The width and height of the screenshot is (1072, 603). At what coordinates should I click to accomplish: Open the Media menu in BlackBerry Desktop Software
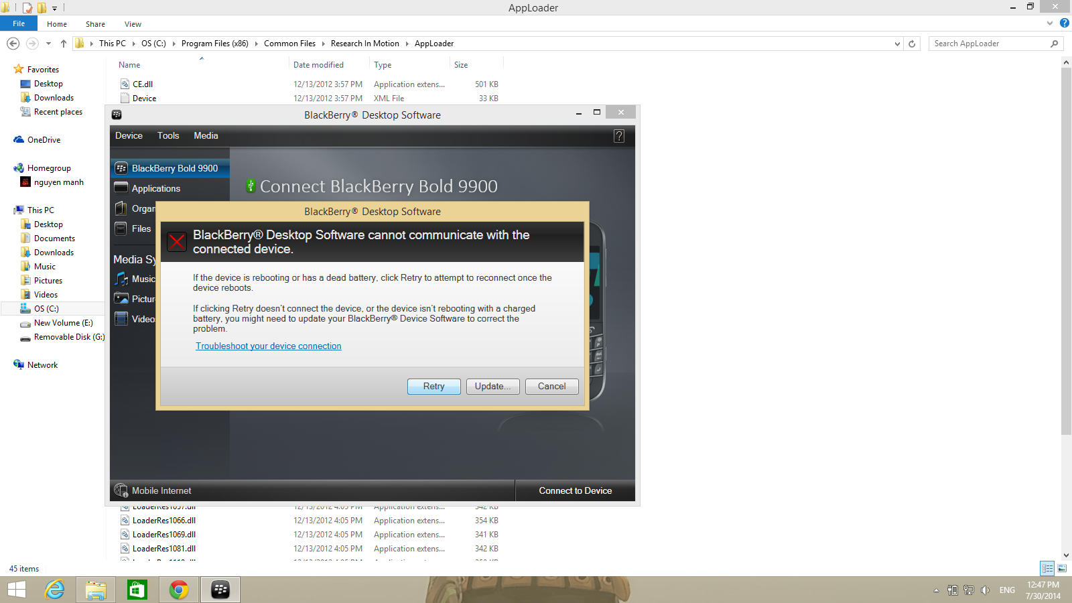click(x=206, y=135)
